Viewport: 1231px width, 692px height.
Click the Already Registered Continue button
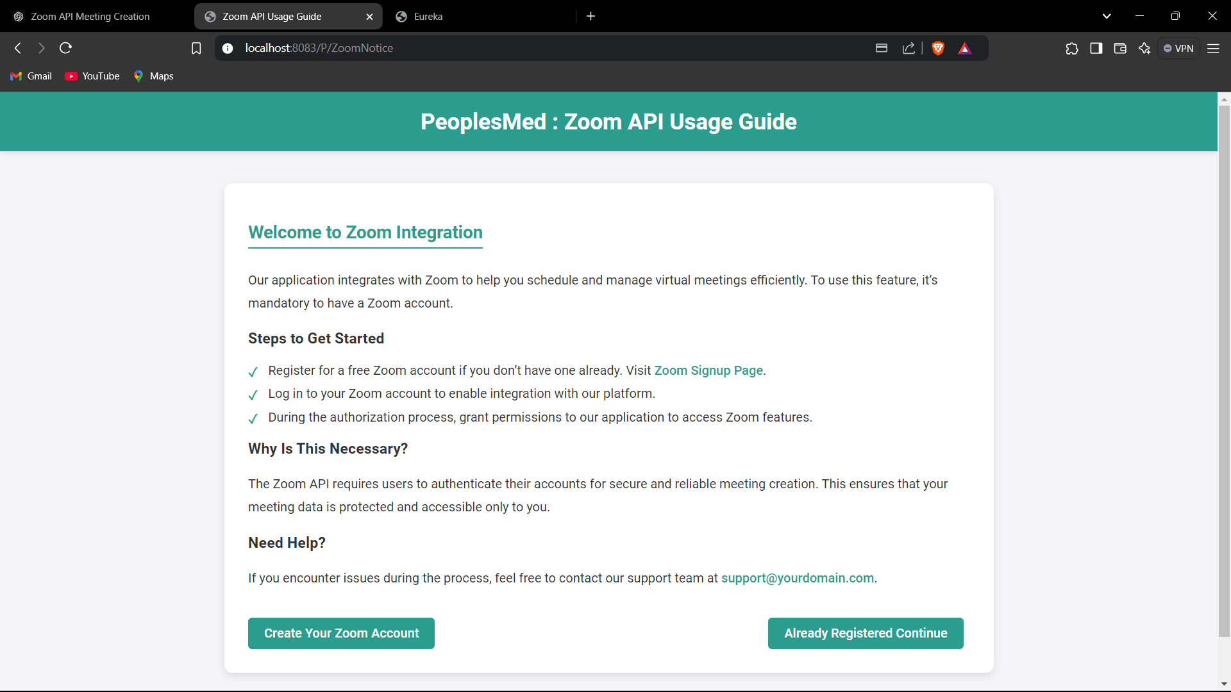tap(865, 633)
